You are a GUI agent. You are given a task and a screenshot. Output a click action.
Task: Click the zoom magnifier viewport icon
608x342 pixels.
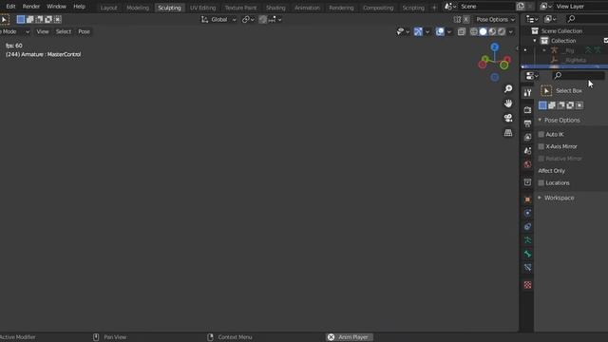click(x=508, y=88)
